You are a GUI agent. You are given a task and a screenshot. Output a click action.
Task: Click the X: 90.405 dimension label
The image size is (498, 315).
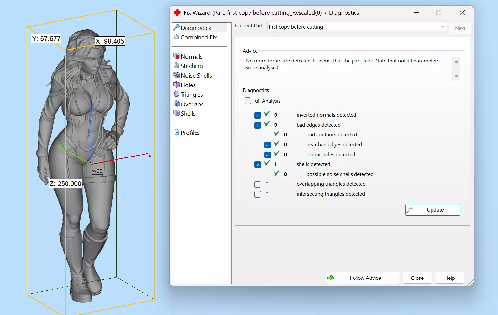(x=110, y=41)
